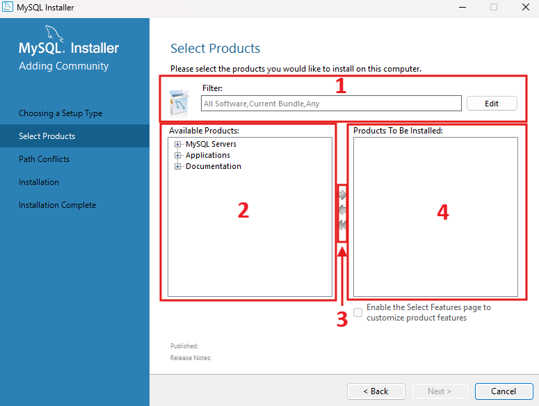This screenshot has height=406, width=539.
Task: Click the Back button
Action: [376, 391]
